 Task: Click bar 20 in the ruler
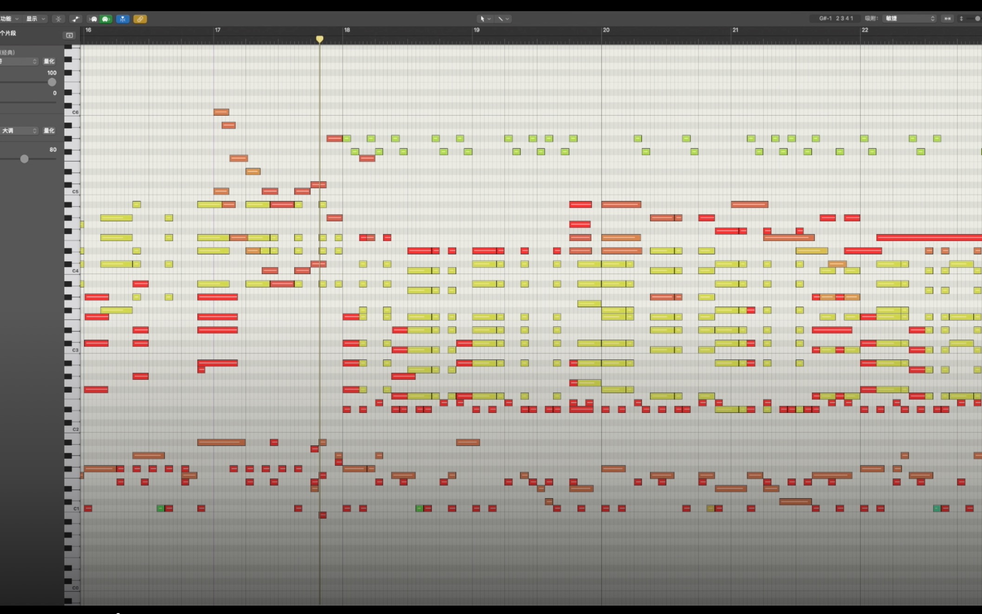[606, 30]
